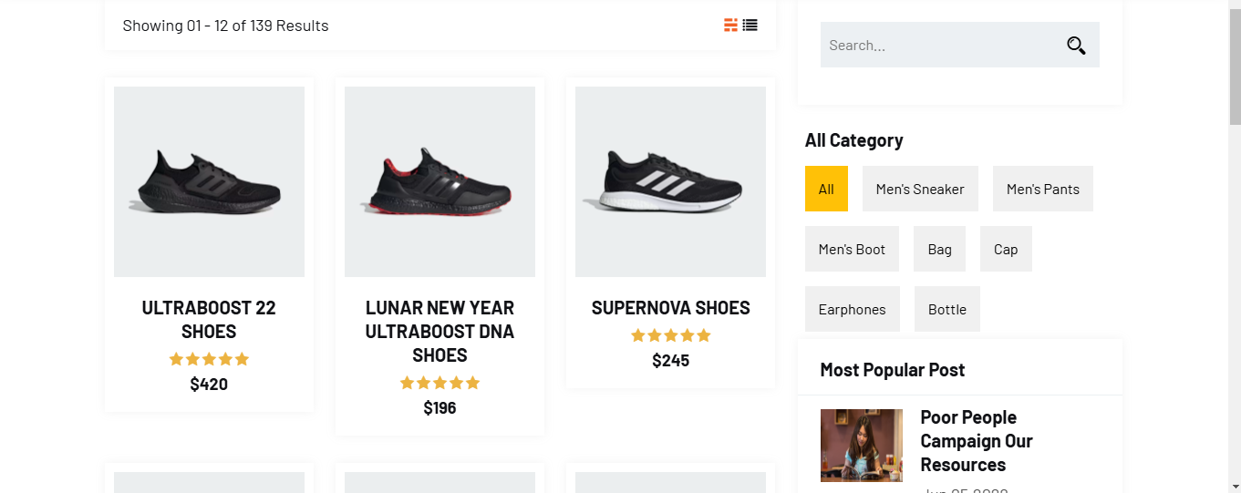The width and height of the screenshot is (1241, 493).
Task: Click the Supernova Shoes star rating
Action: coord(670,335)
